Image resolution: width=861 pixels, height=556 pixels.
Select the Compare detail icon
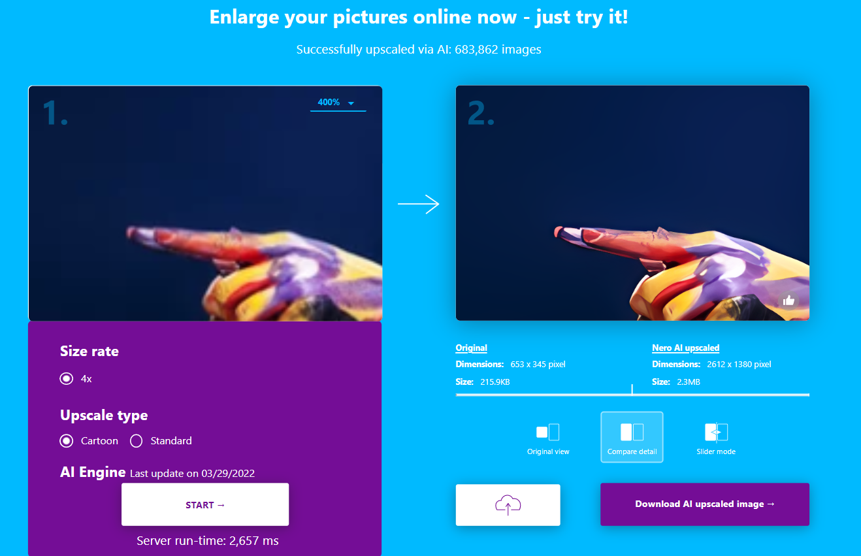pos(632,432)
